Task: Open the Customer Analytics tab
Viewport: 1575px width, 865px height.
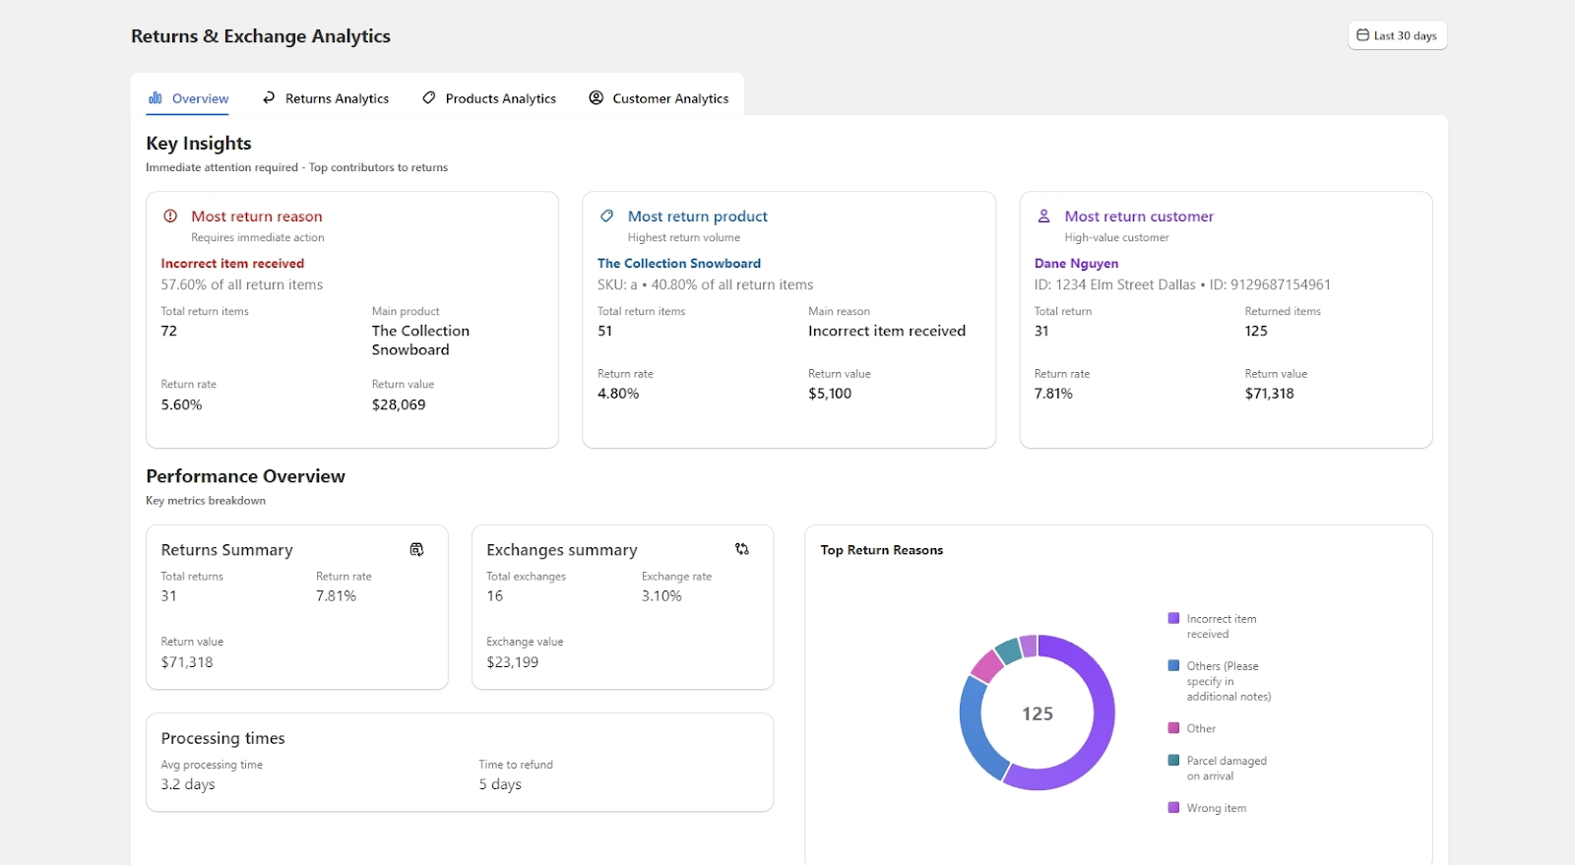Action: coord(659,98)
